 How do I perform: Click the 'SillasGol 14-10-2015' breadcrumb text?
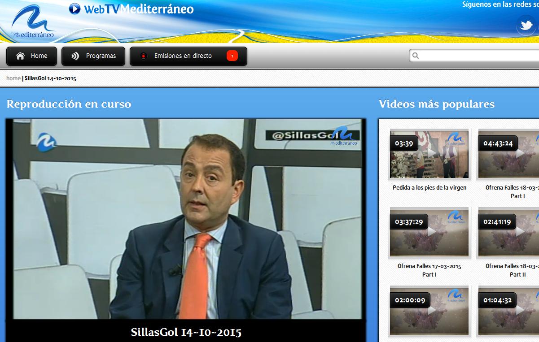pyautogui.click(x=50, y=78)
